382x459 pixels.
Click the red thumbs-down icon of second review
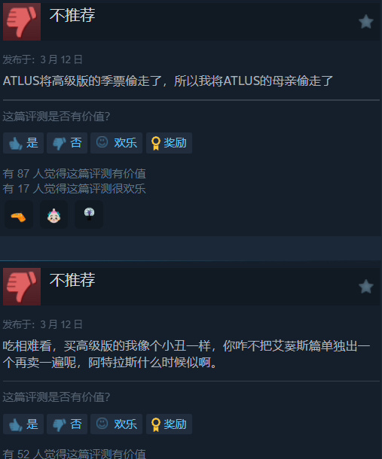tap(22, 287)
